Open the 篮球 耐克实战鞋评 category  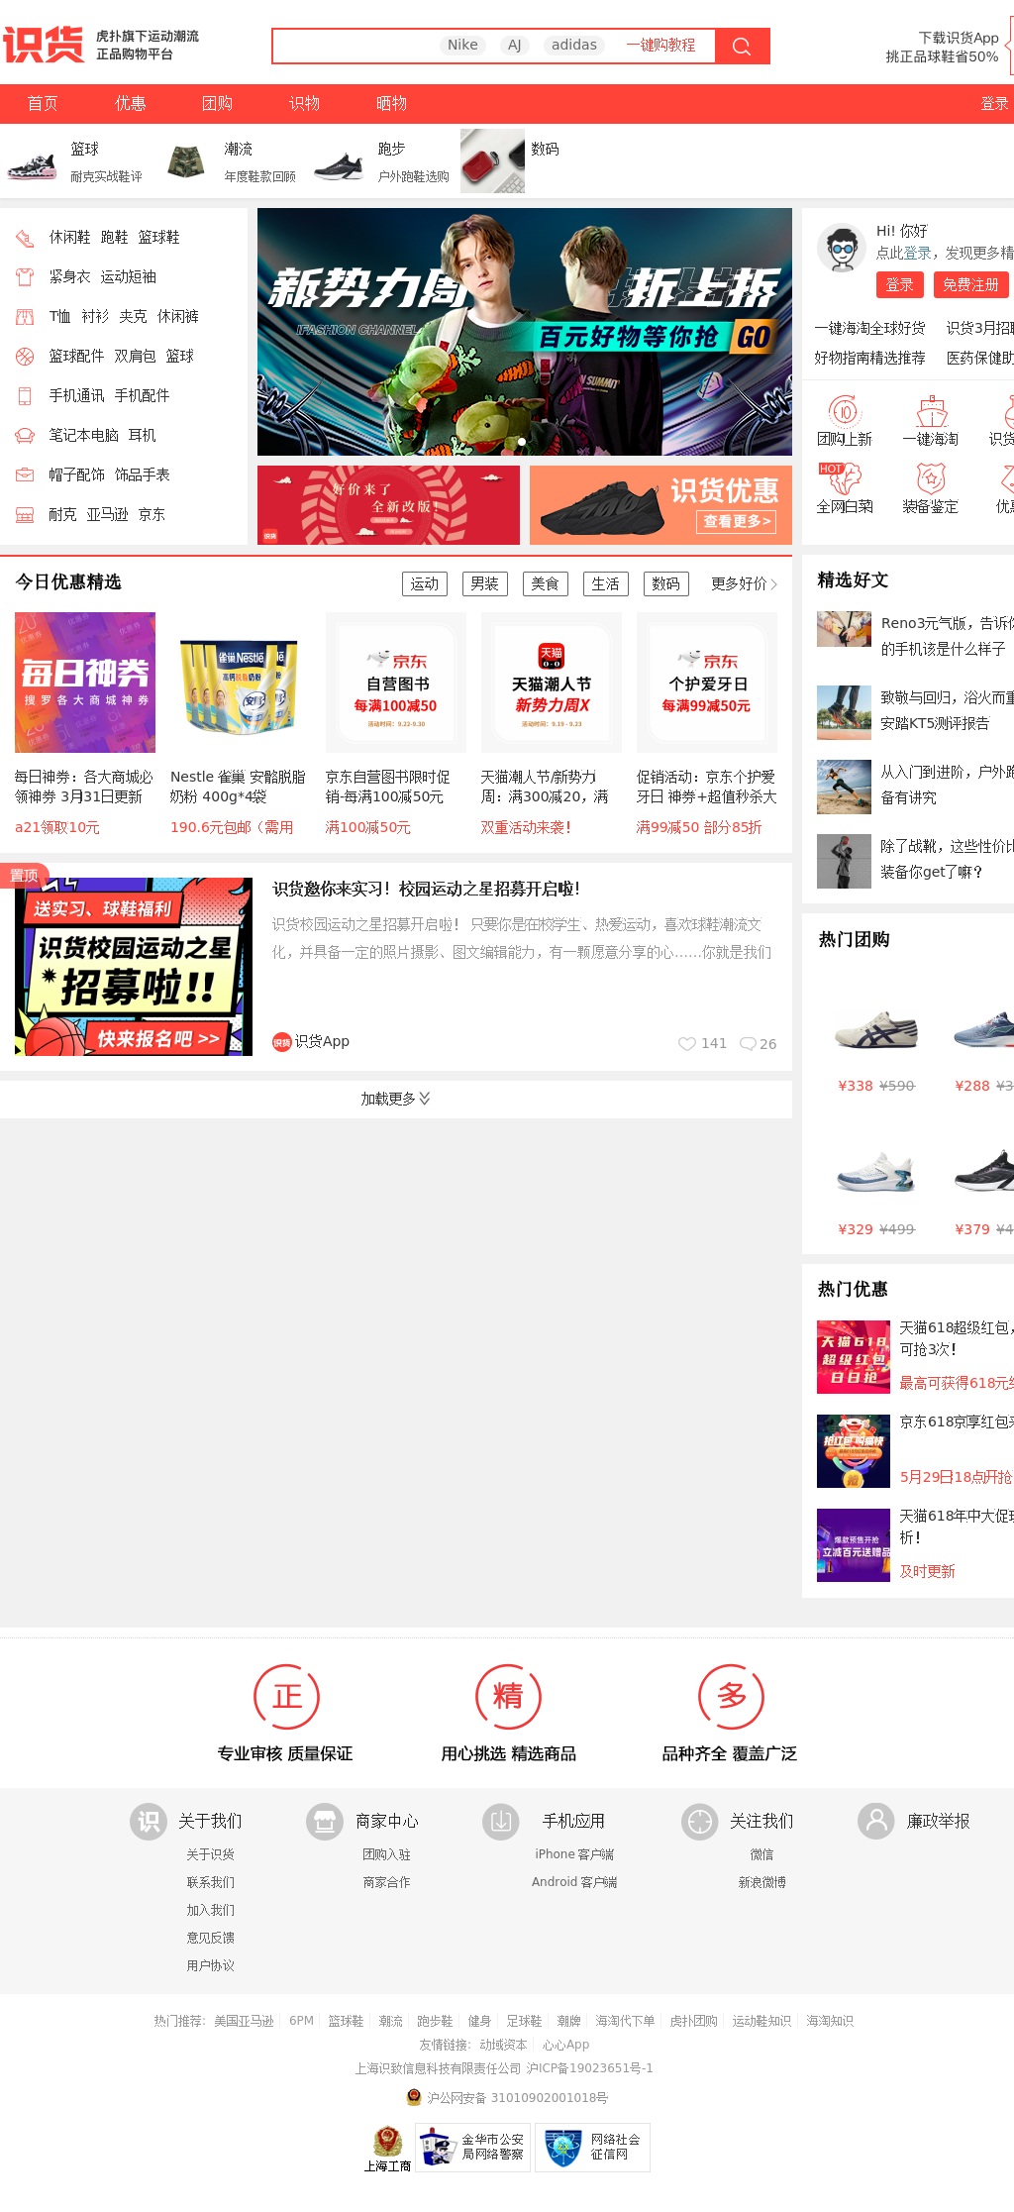pyautogui.click(x=75, y=161)
